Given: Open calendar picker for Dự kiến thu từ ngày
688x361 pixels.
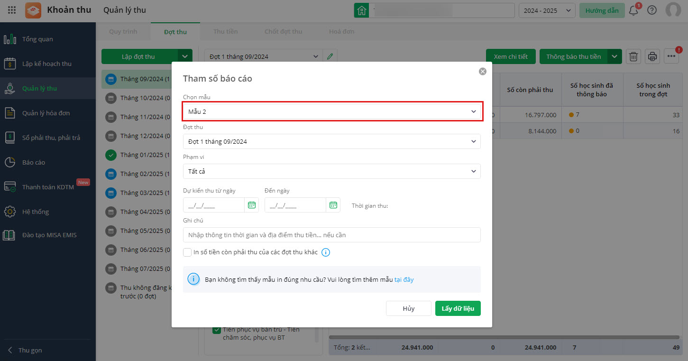Looking at the screenshot, I should [x=252, y=205].
